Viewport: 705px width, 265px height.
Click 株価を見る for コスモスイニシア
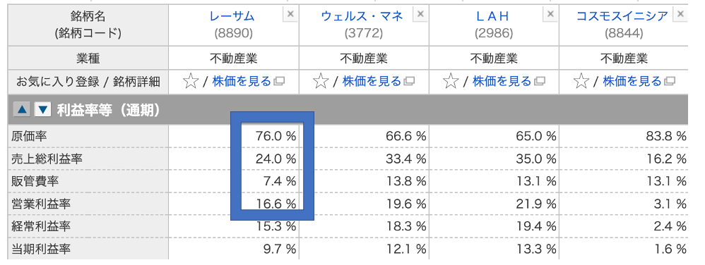633,82
